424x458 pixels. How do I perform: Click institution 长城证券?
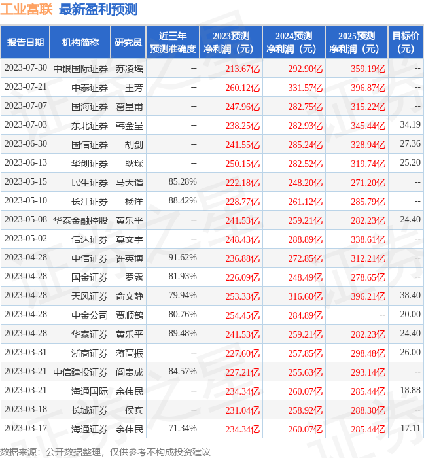(90, 410)
